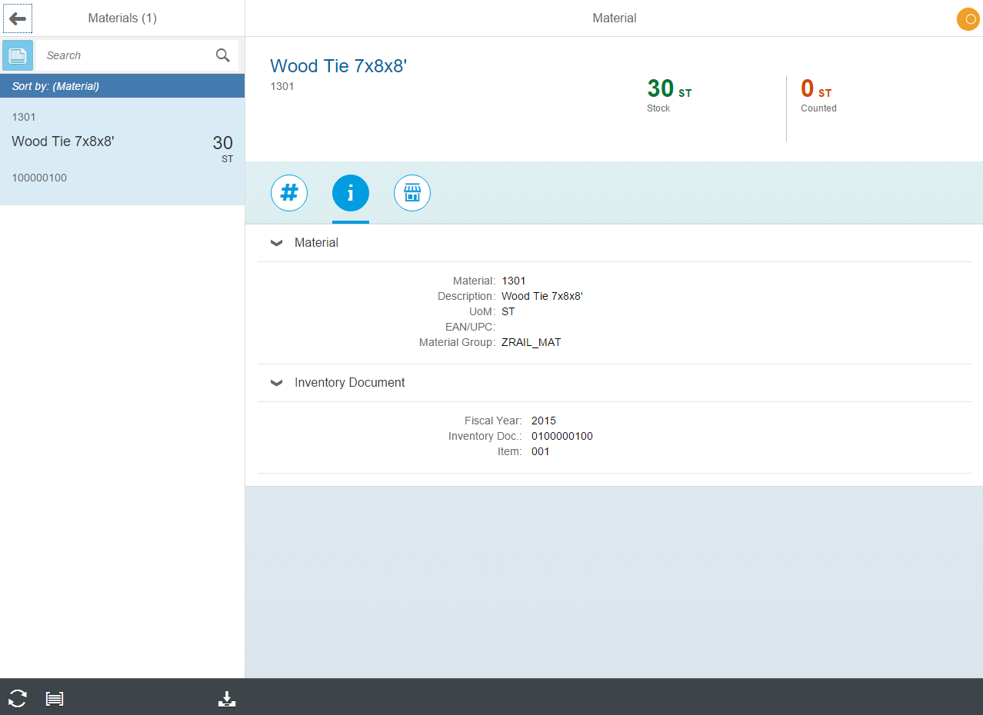Go back using the left arrow
983x715 pixels.
(18, 18)
